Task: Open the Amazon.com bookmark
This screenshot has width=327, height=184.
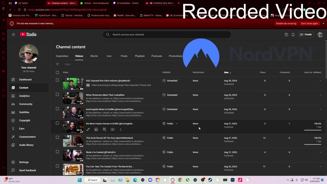Action: click(x=20, y=15)
